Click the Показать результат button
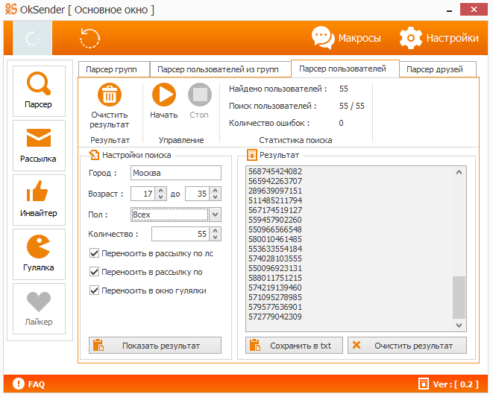The width and height of the screenshot is (493, 397). click(x=155, y=346)
